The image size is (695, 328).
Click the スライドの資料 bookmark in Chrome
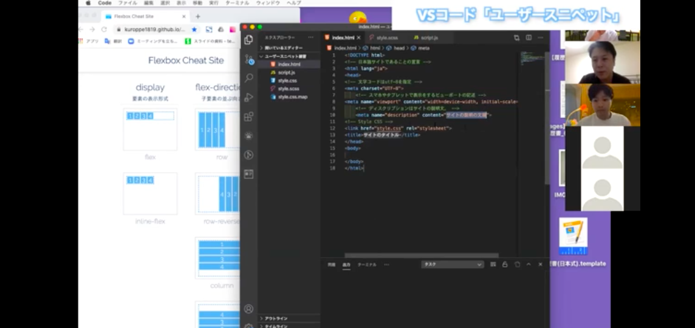click(211, 41)
